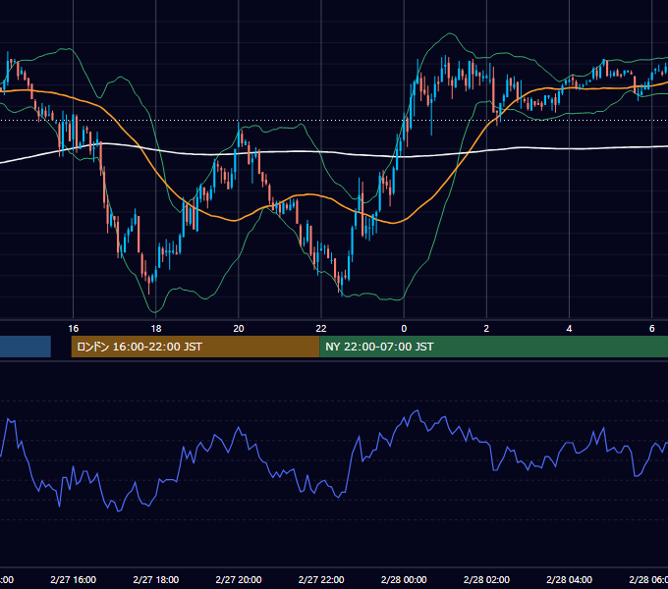The image size is (668, 589).
Task: Select the NY 22:00-07:00 JST session bar
Action: click(x=493, y=347)
